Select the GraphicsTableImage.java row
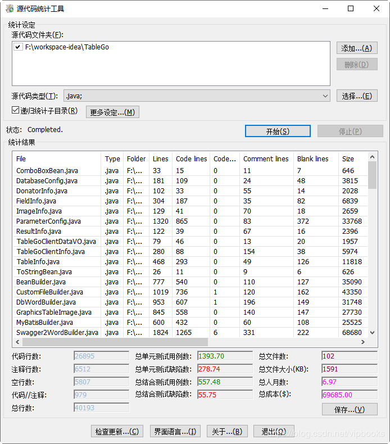The height and width of the screenshot is (444, 390). 190,312
